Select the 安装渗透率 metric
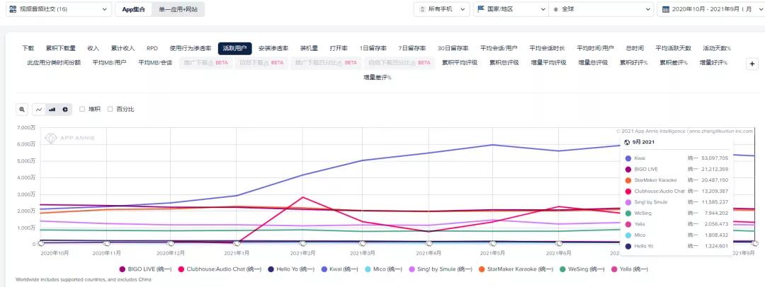The image size is (765, 287). point(273,48)
